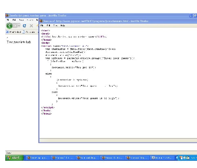Click the source line writing 'Your guess is to high'
The image size is (197, 168).
point(88,98)
